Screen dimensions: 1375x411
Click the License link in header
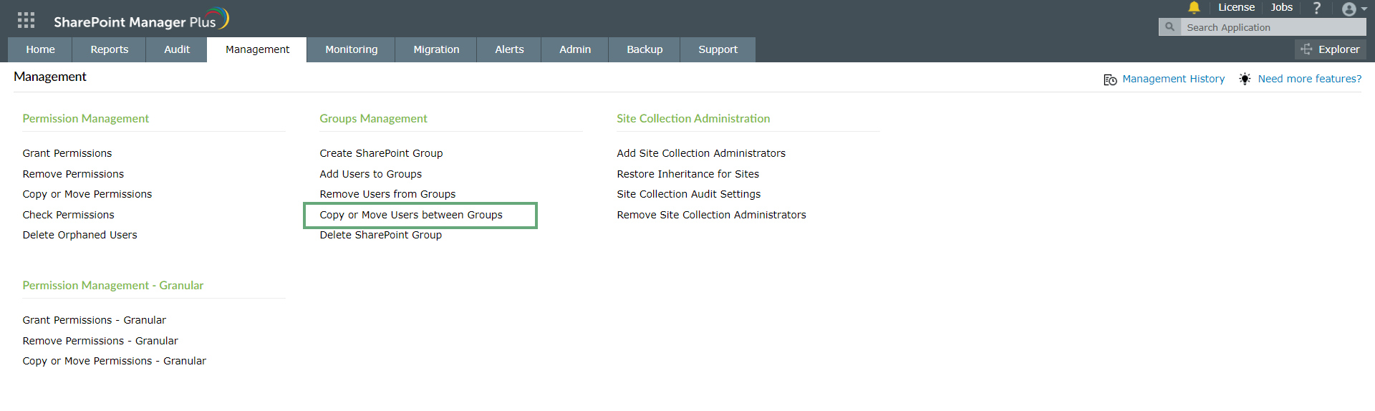[x=1236, y=7]
